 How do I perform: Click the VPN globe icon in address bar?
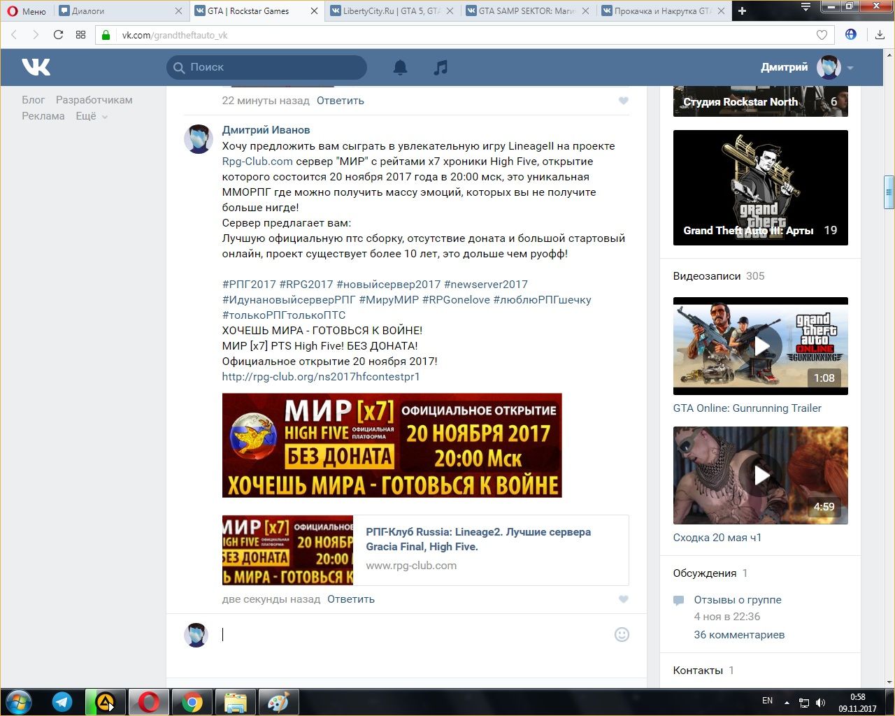click(x=851, y=34)
